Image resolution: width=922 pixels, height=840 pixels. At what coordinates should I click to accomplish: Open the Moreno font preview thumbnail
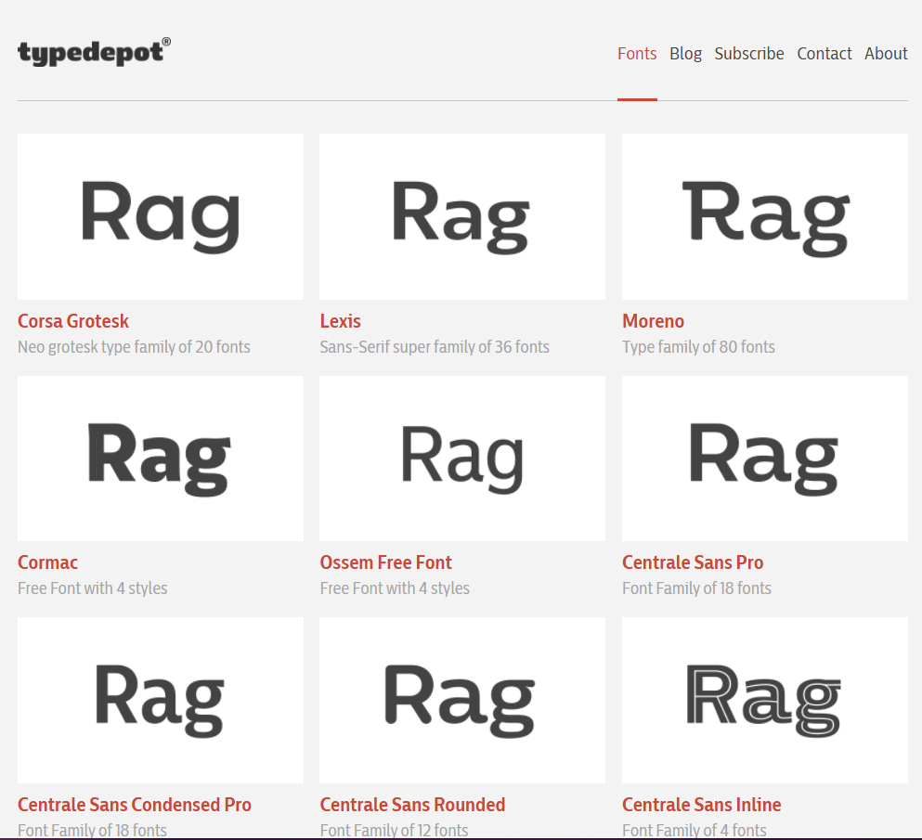pos(765,216)
